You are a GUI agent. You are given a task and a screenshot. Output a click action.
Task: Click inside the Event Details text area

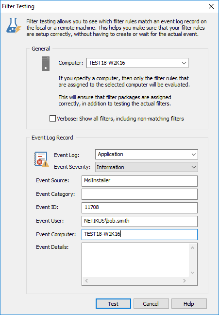coord(135,261)
